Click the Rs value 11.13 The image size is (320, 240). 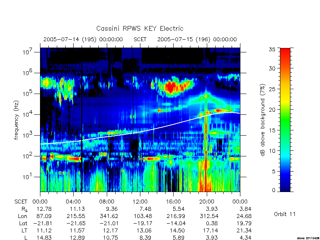77,209
